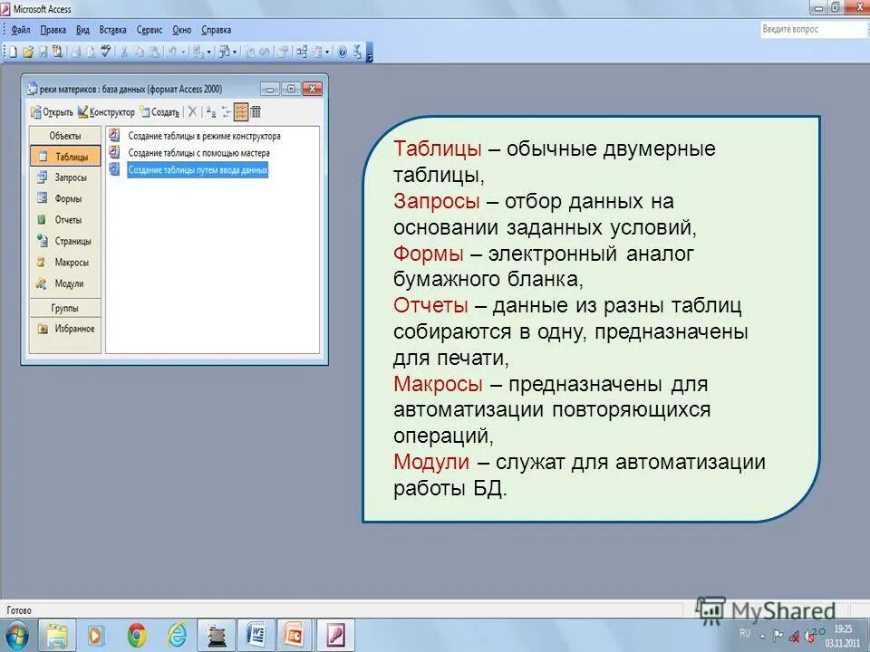Switch to Large icons view
870x652 pixels.
[211, 112]
